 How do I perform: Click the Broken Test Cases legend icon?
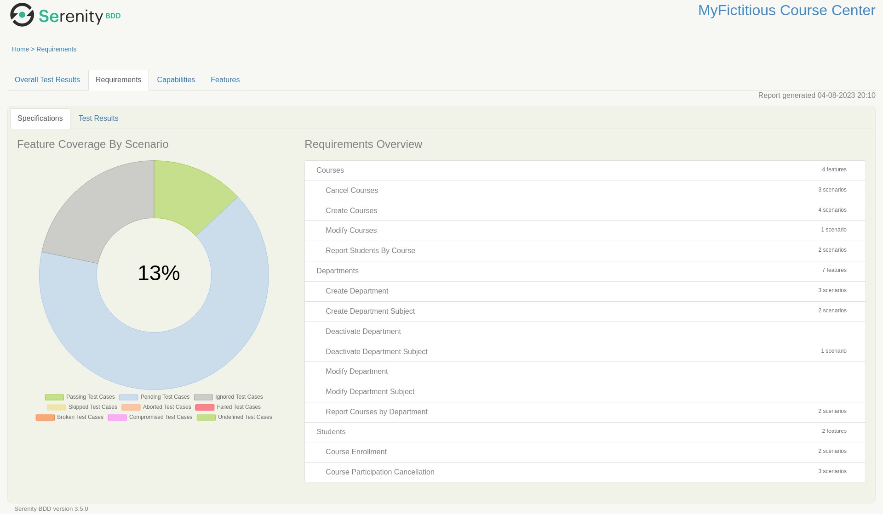(x=46, y=417)
